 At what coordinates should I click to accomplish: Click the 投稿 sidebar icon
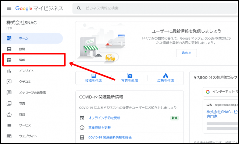pyautogui.click(x=9, y=49)
